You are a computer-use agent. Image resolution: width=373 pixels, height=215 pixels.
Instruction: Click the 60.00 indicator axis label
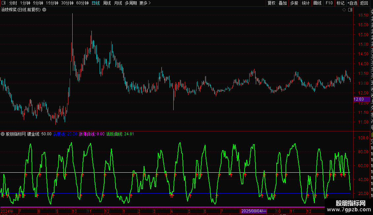pyautogui.click(x=363, y=165)
